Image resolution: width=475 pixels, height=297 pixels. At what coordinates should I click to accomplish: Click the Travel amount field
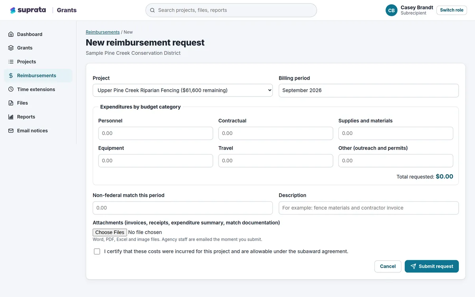(275, 161)
